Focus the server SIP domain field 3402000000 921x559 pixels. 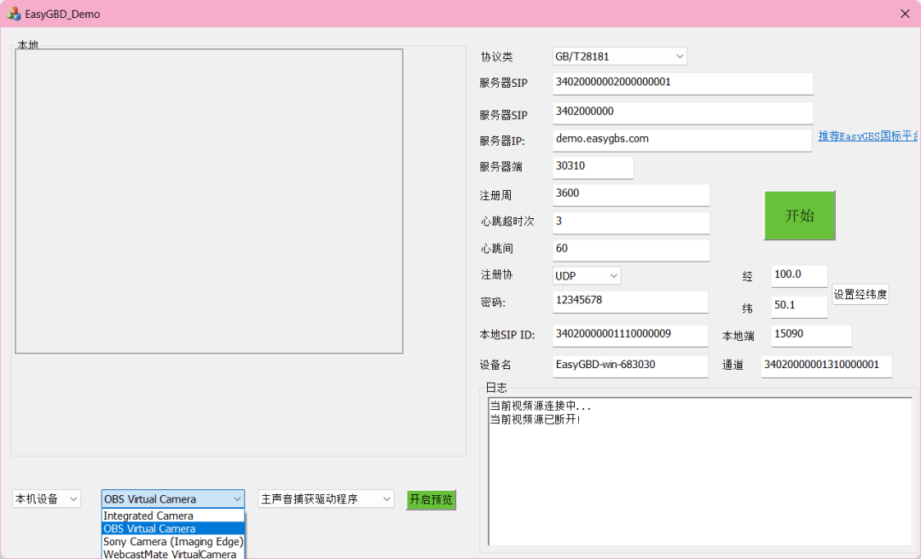pos(682,112)
